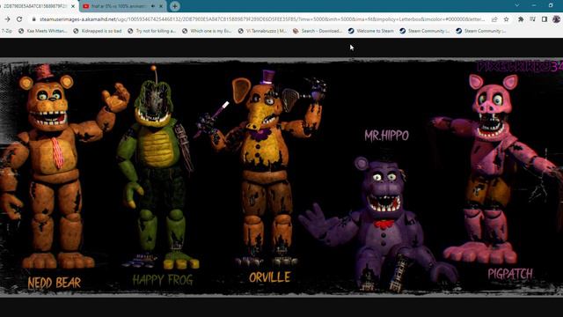Open the Which one is my bookmark
563x317 pixels.
point(207,31)
